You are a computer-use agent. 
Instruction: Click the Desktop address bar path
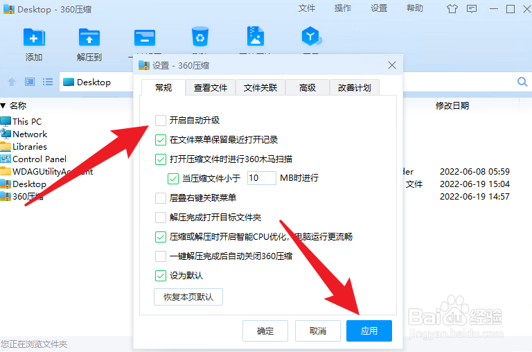click(x=94, y=82)
